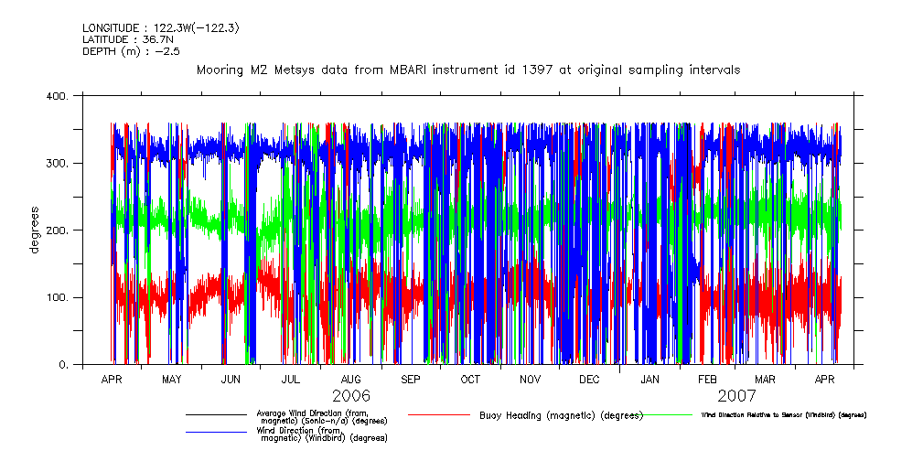923x461 pixels.
Task: Click the 2006 year label below the axis
Action: 351,396
